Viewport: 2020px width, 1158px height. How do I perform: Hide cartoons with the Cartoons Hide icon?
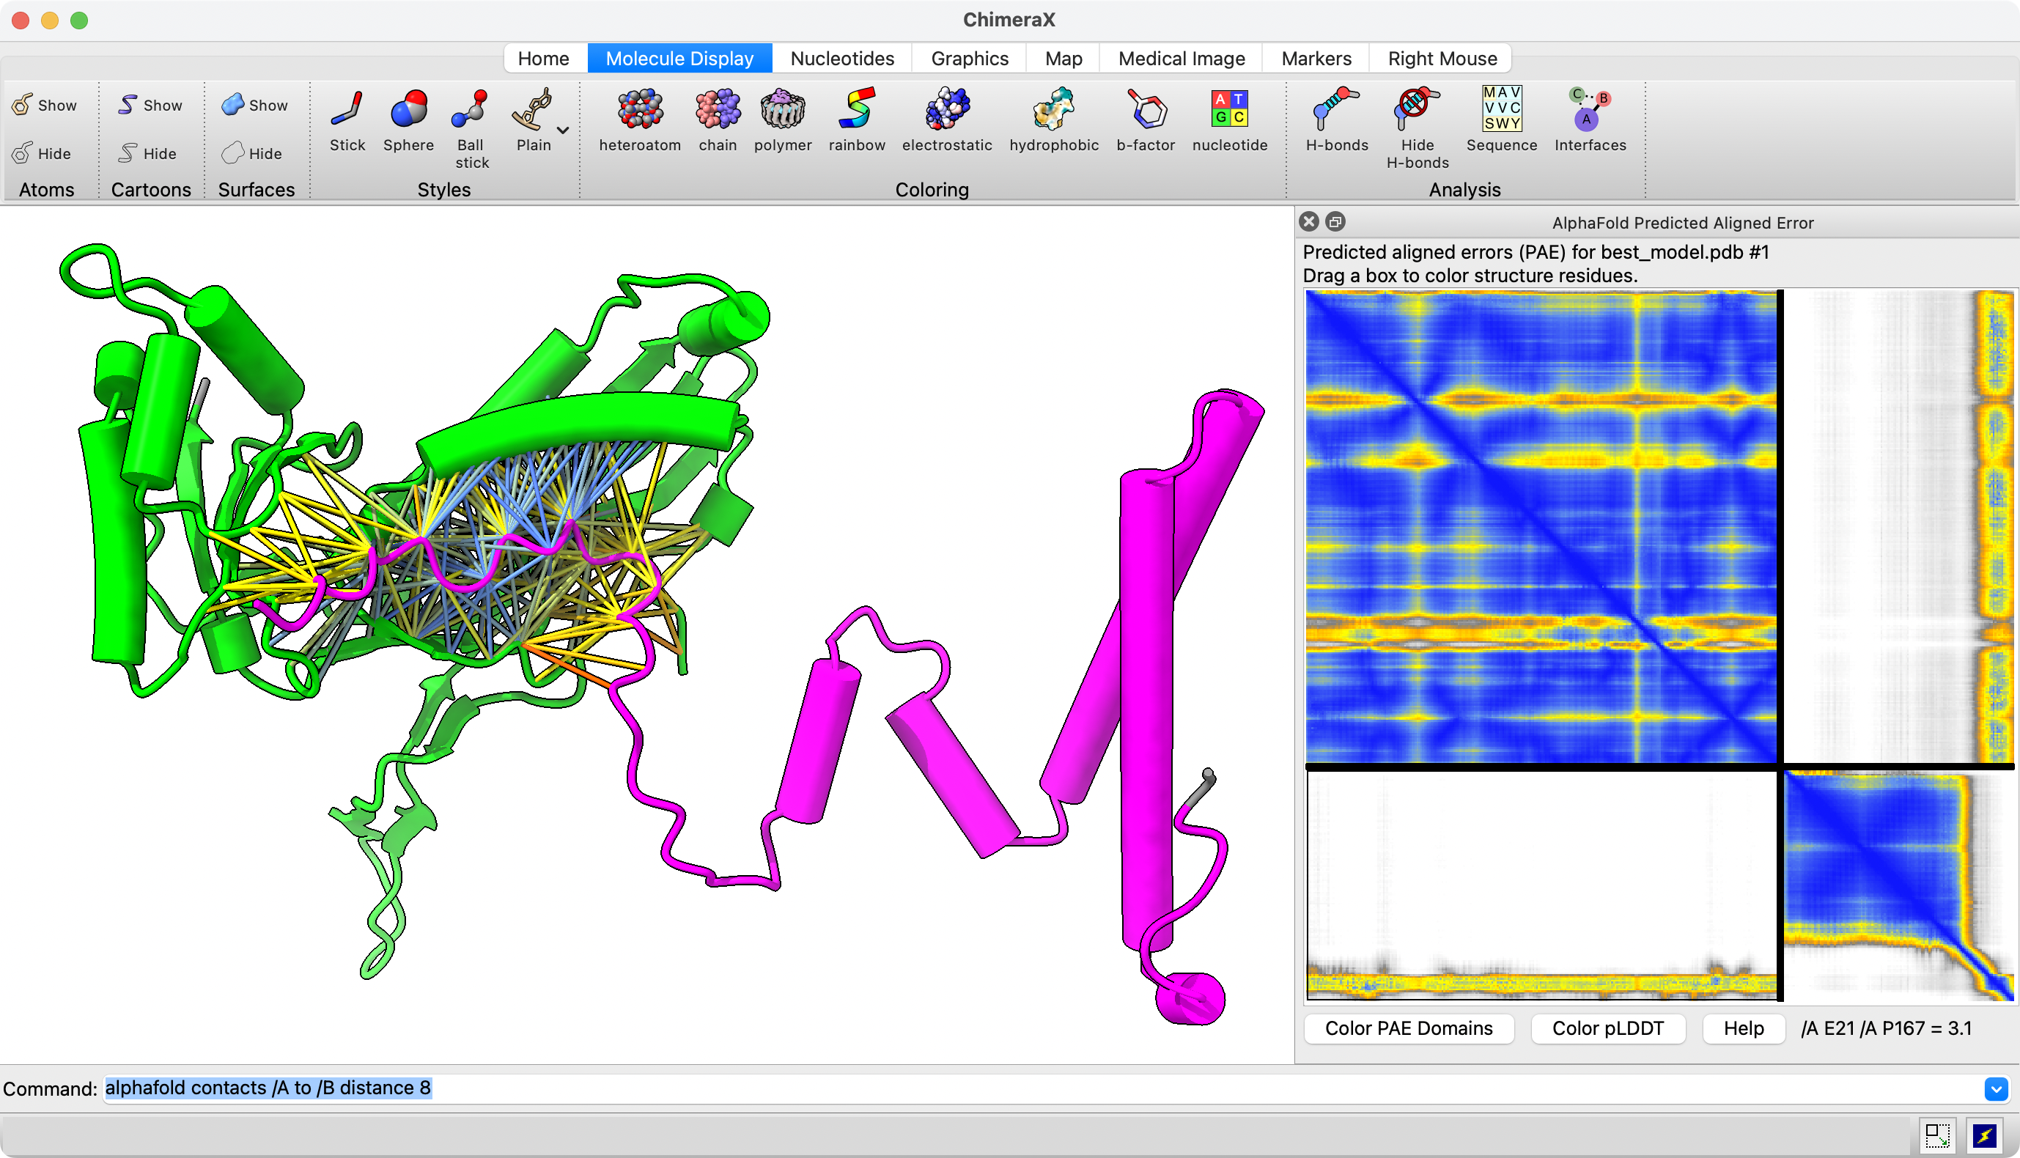click(147, 152)
